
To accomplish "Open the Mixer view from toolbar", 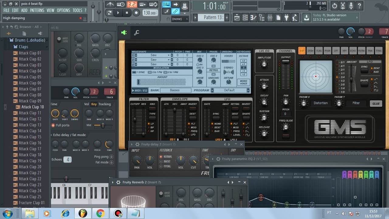I will tap(270, 18).
